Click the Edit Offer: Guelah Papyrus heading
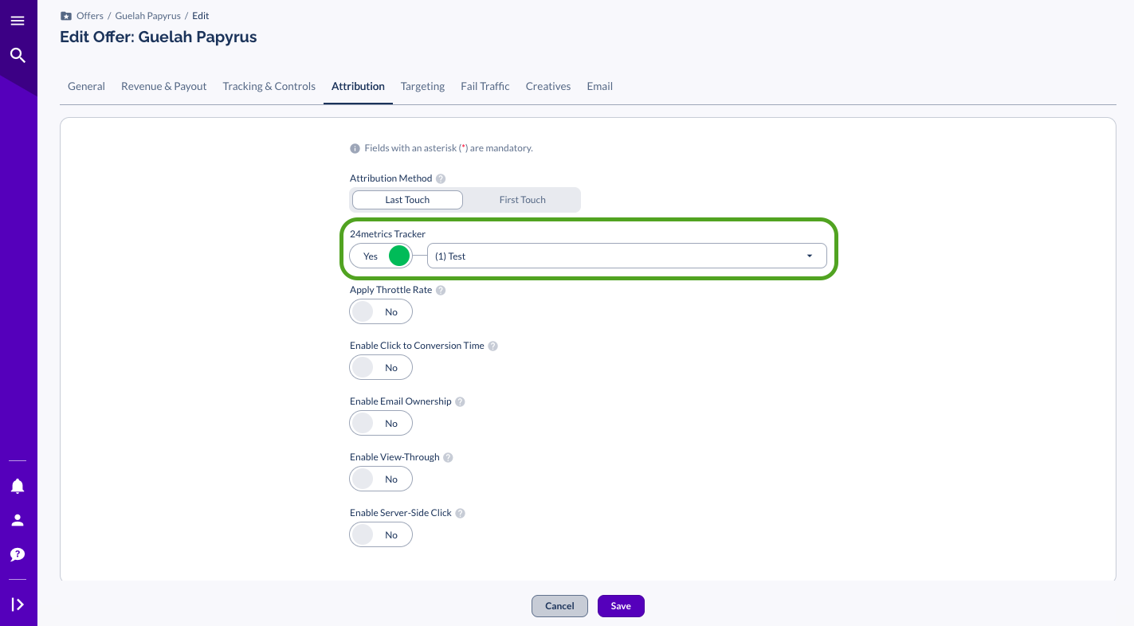Screen dimensions: 1134x626 (159, 37)
